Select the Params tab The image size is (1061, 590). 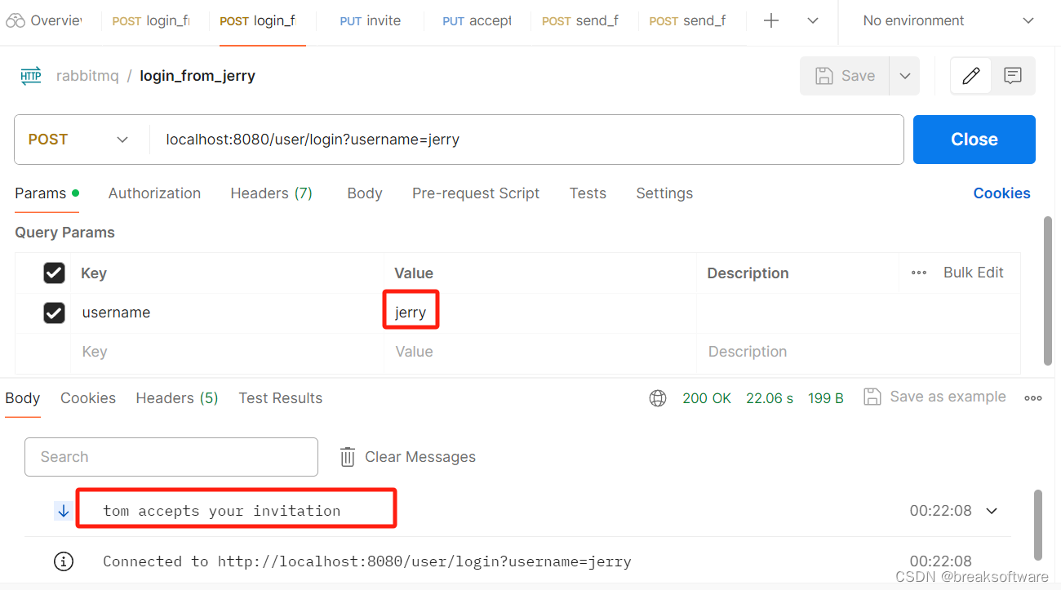pos(47,193)
